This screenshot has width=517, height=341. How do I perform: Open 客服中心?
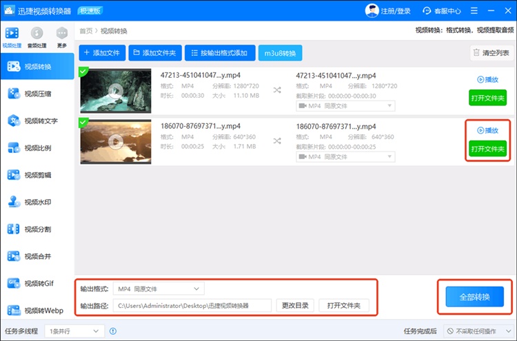(442, 11)
